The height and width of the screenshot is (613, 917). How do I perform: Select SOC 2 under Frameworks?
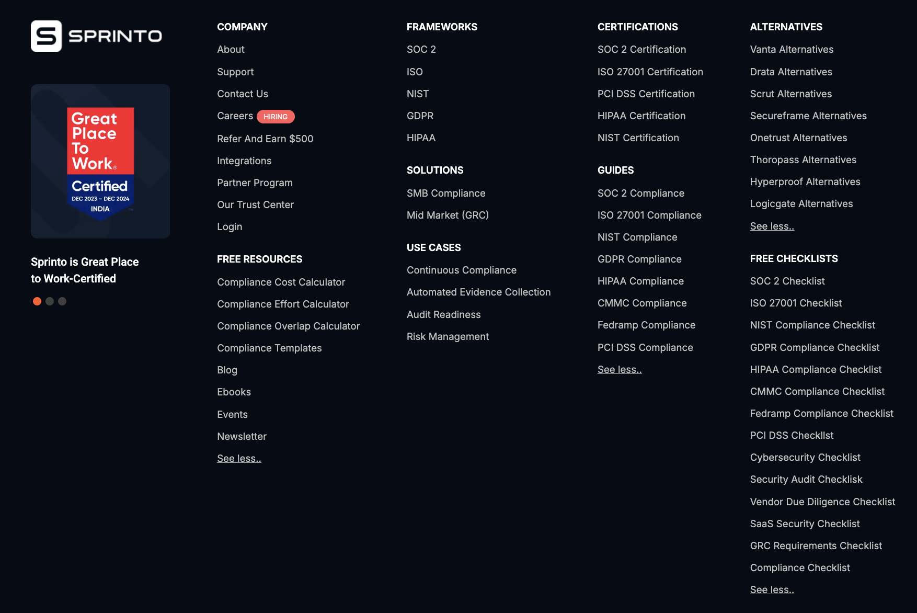click(x=421, y=49)
